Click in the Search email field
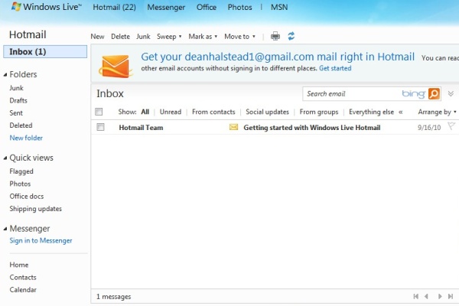Screen dimensions: 459x306 click(351, 93)
